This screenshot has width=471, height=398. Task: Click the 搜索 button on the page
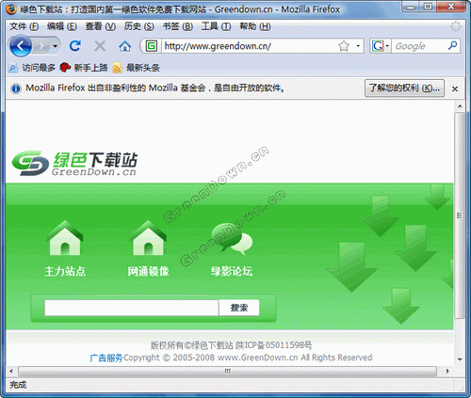tap(239, 308)
